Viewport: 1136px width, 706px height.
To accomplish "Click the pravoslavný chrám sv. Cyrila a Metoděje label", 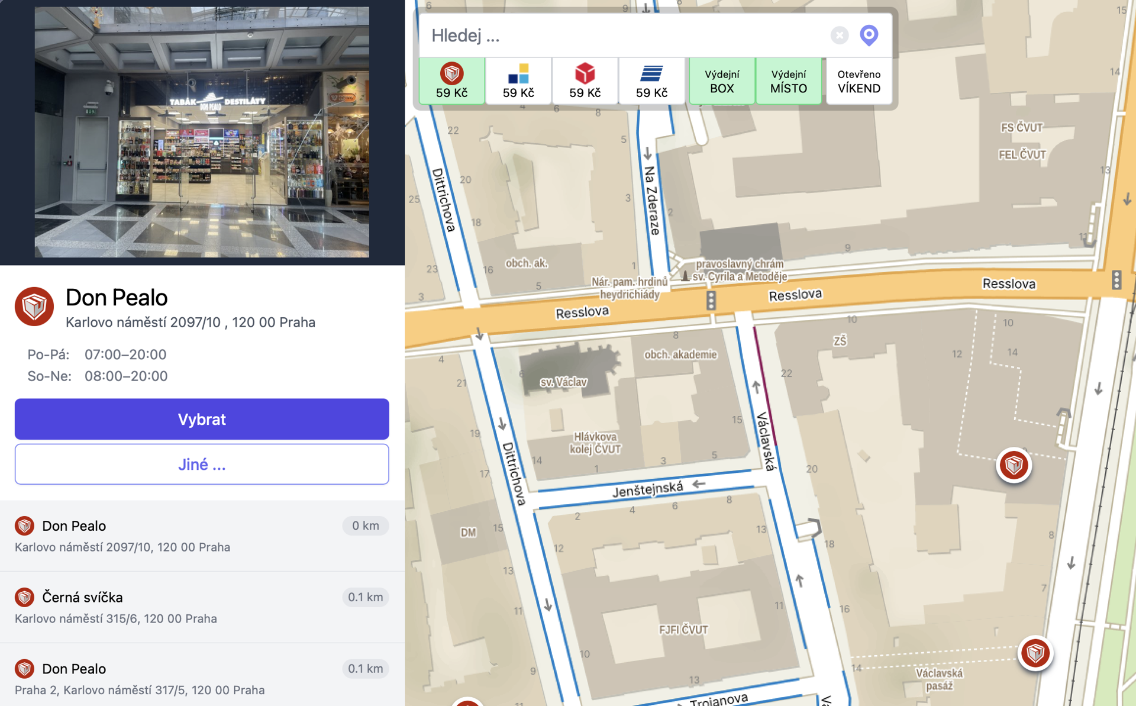I will click(x=740, y=270).
